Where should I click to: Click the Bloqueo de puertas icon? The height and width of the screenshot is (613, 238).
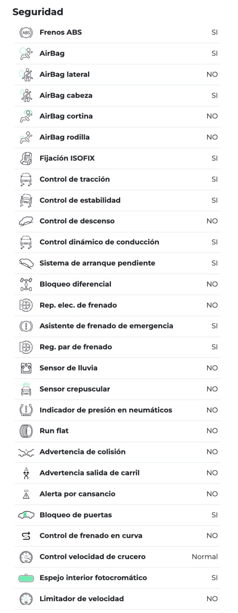26,515
